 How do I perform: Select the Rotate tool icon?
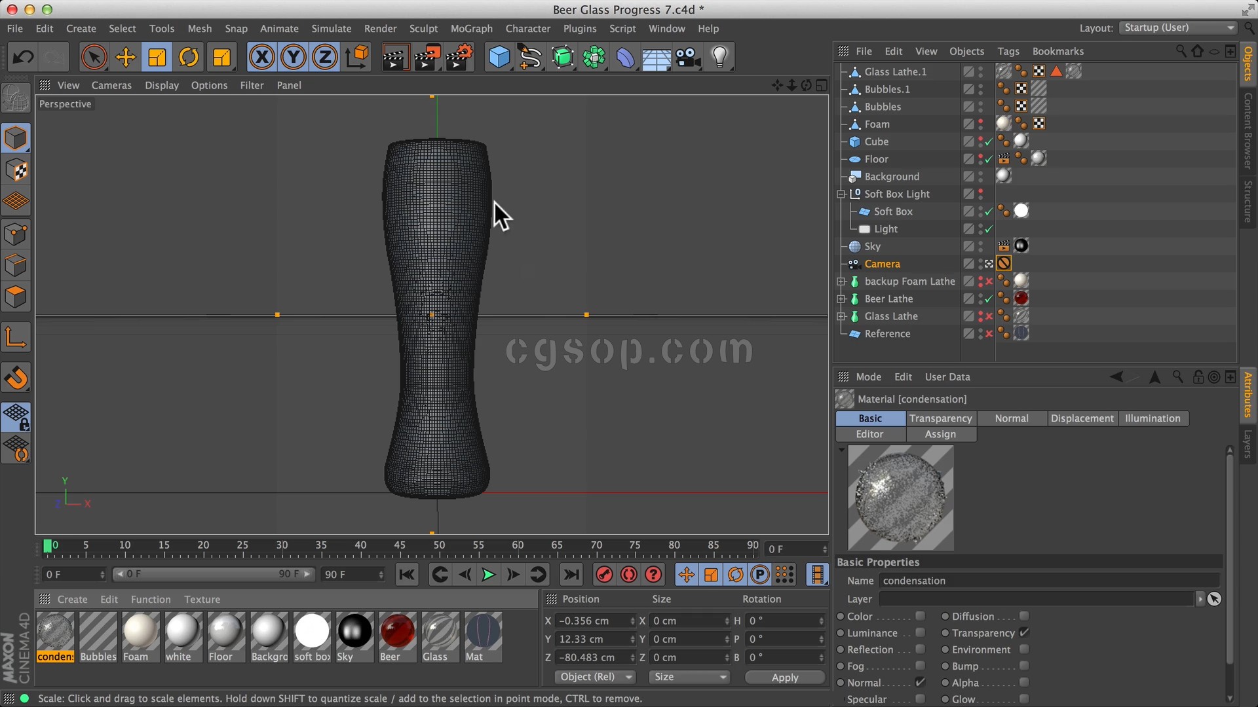(189, 58)
